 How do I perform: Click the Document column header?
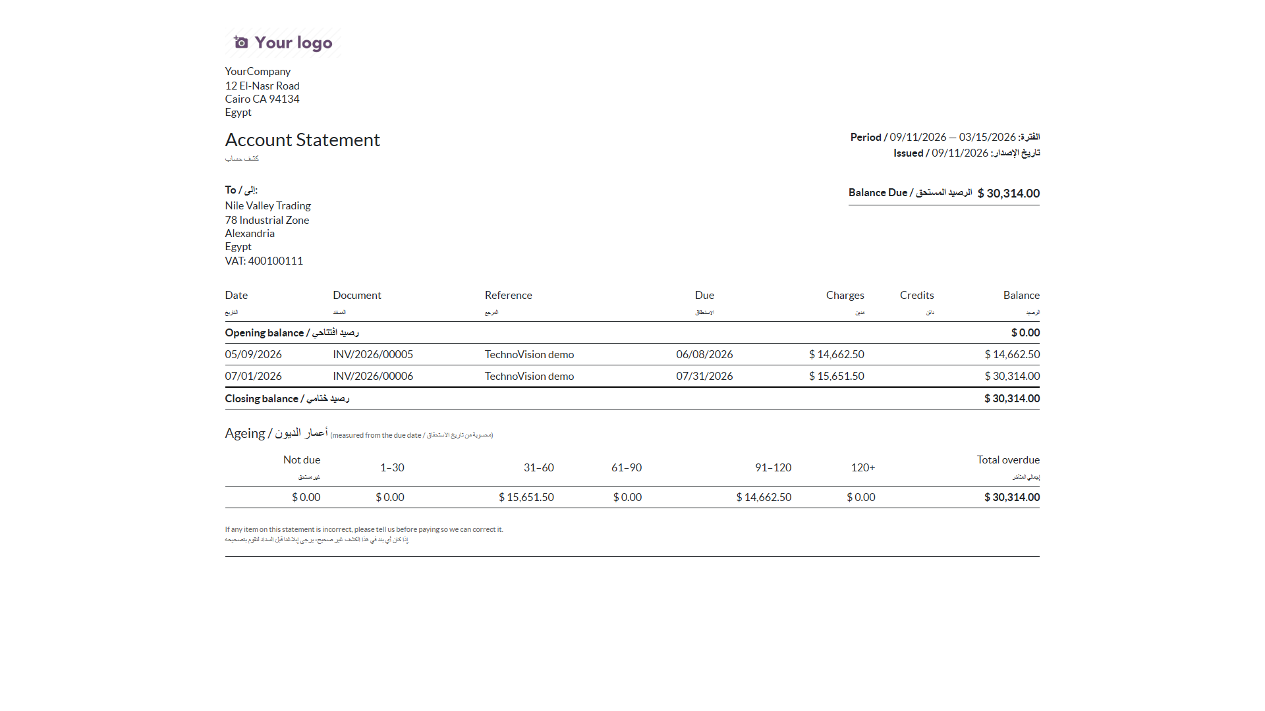coord(357,295)
